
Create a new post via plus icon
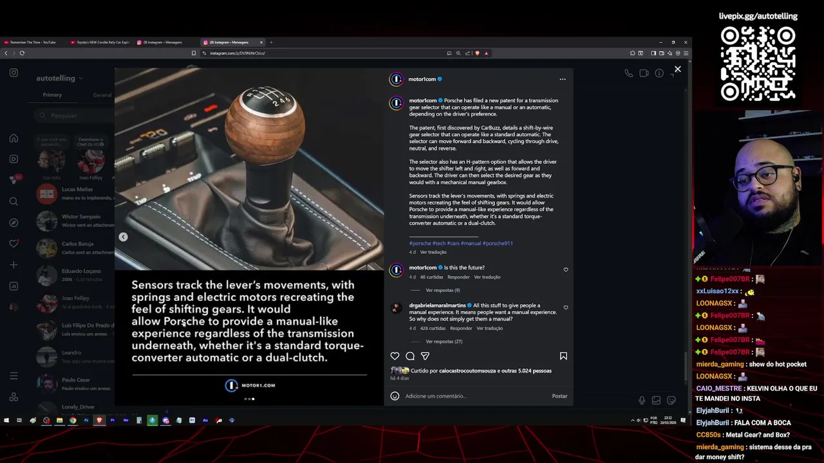pos(14,265)
